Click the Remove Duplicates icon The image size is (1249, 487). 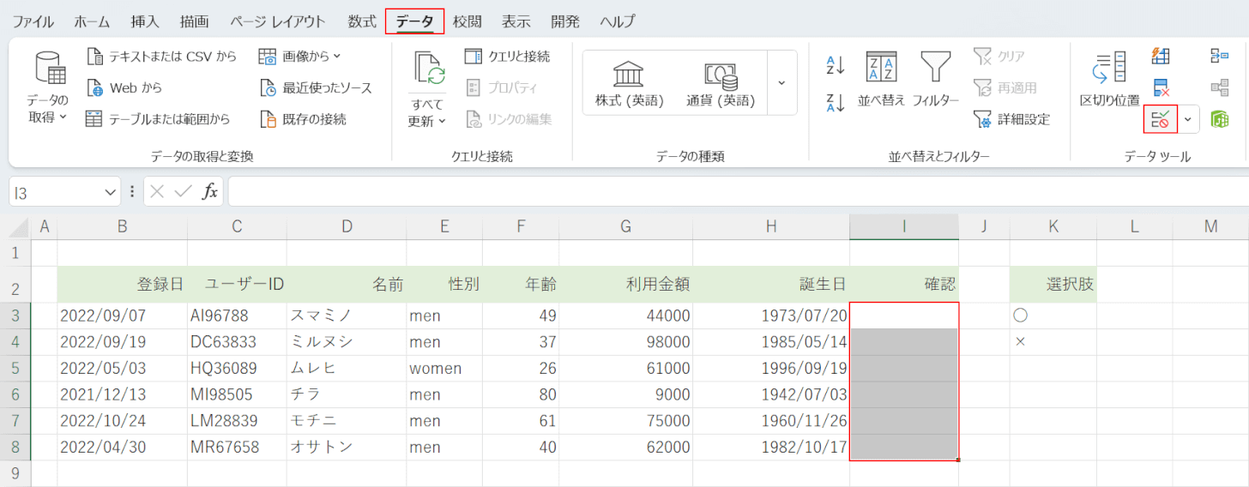pos(1161,87)
